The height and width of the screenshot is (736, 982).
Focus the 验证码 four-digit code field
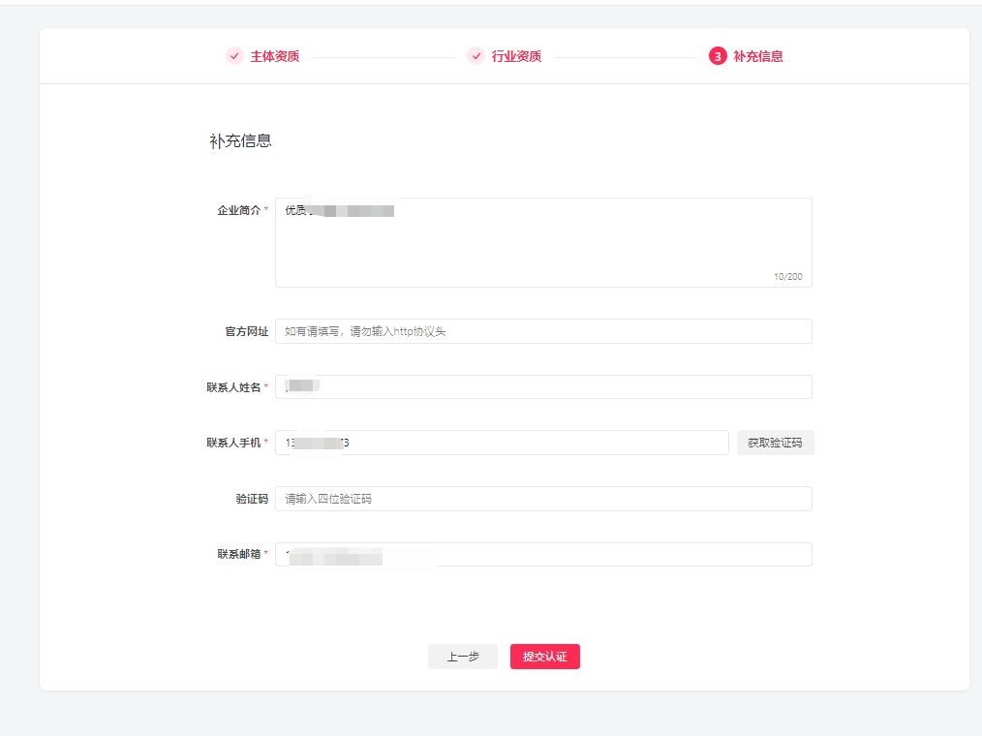[x=543, y=499]
